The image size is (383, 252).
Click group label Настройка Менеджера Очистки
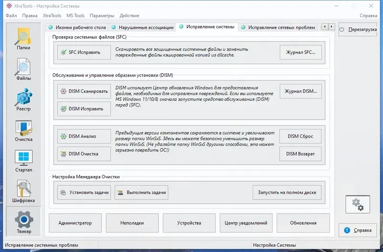[86, 176]
